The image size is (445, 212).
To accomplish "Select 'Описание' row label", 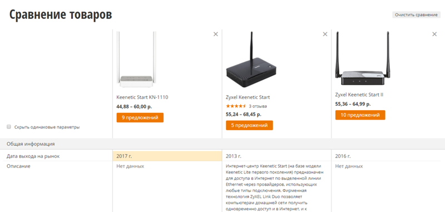I will tap(18, 166).
